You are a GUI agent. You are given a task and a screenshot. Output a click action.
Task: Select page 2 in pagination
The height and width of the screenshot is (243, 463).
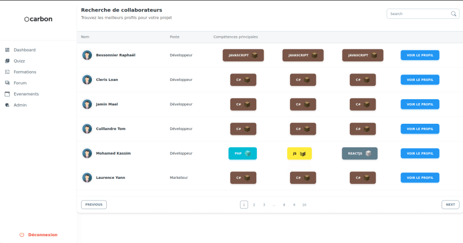[x=254, y=205]
